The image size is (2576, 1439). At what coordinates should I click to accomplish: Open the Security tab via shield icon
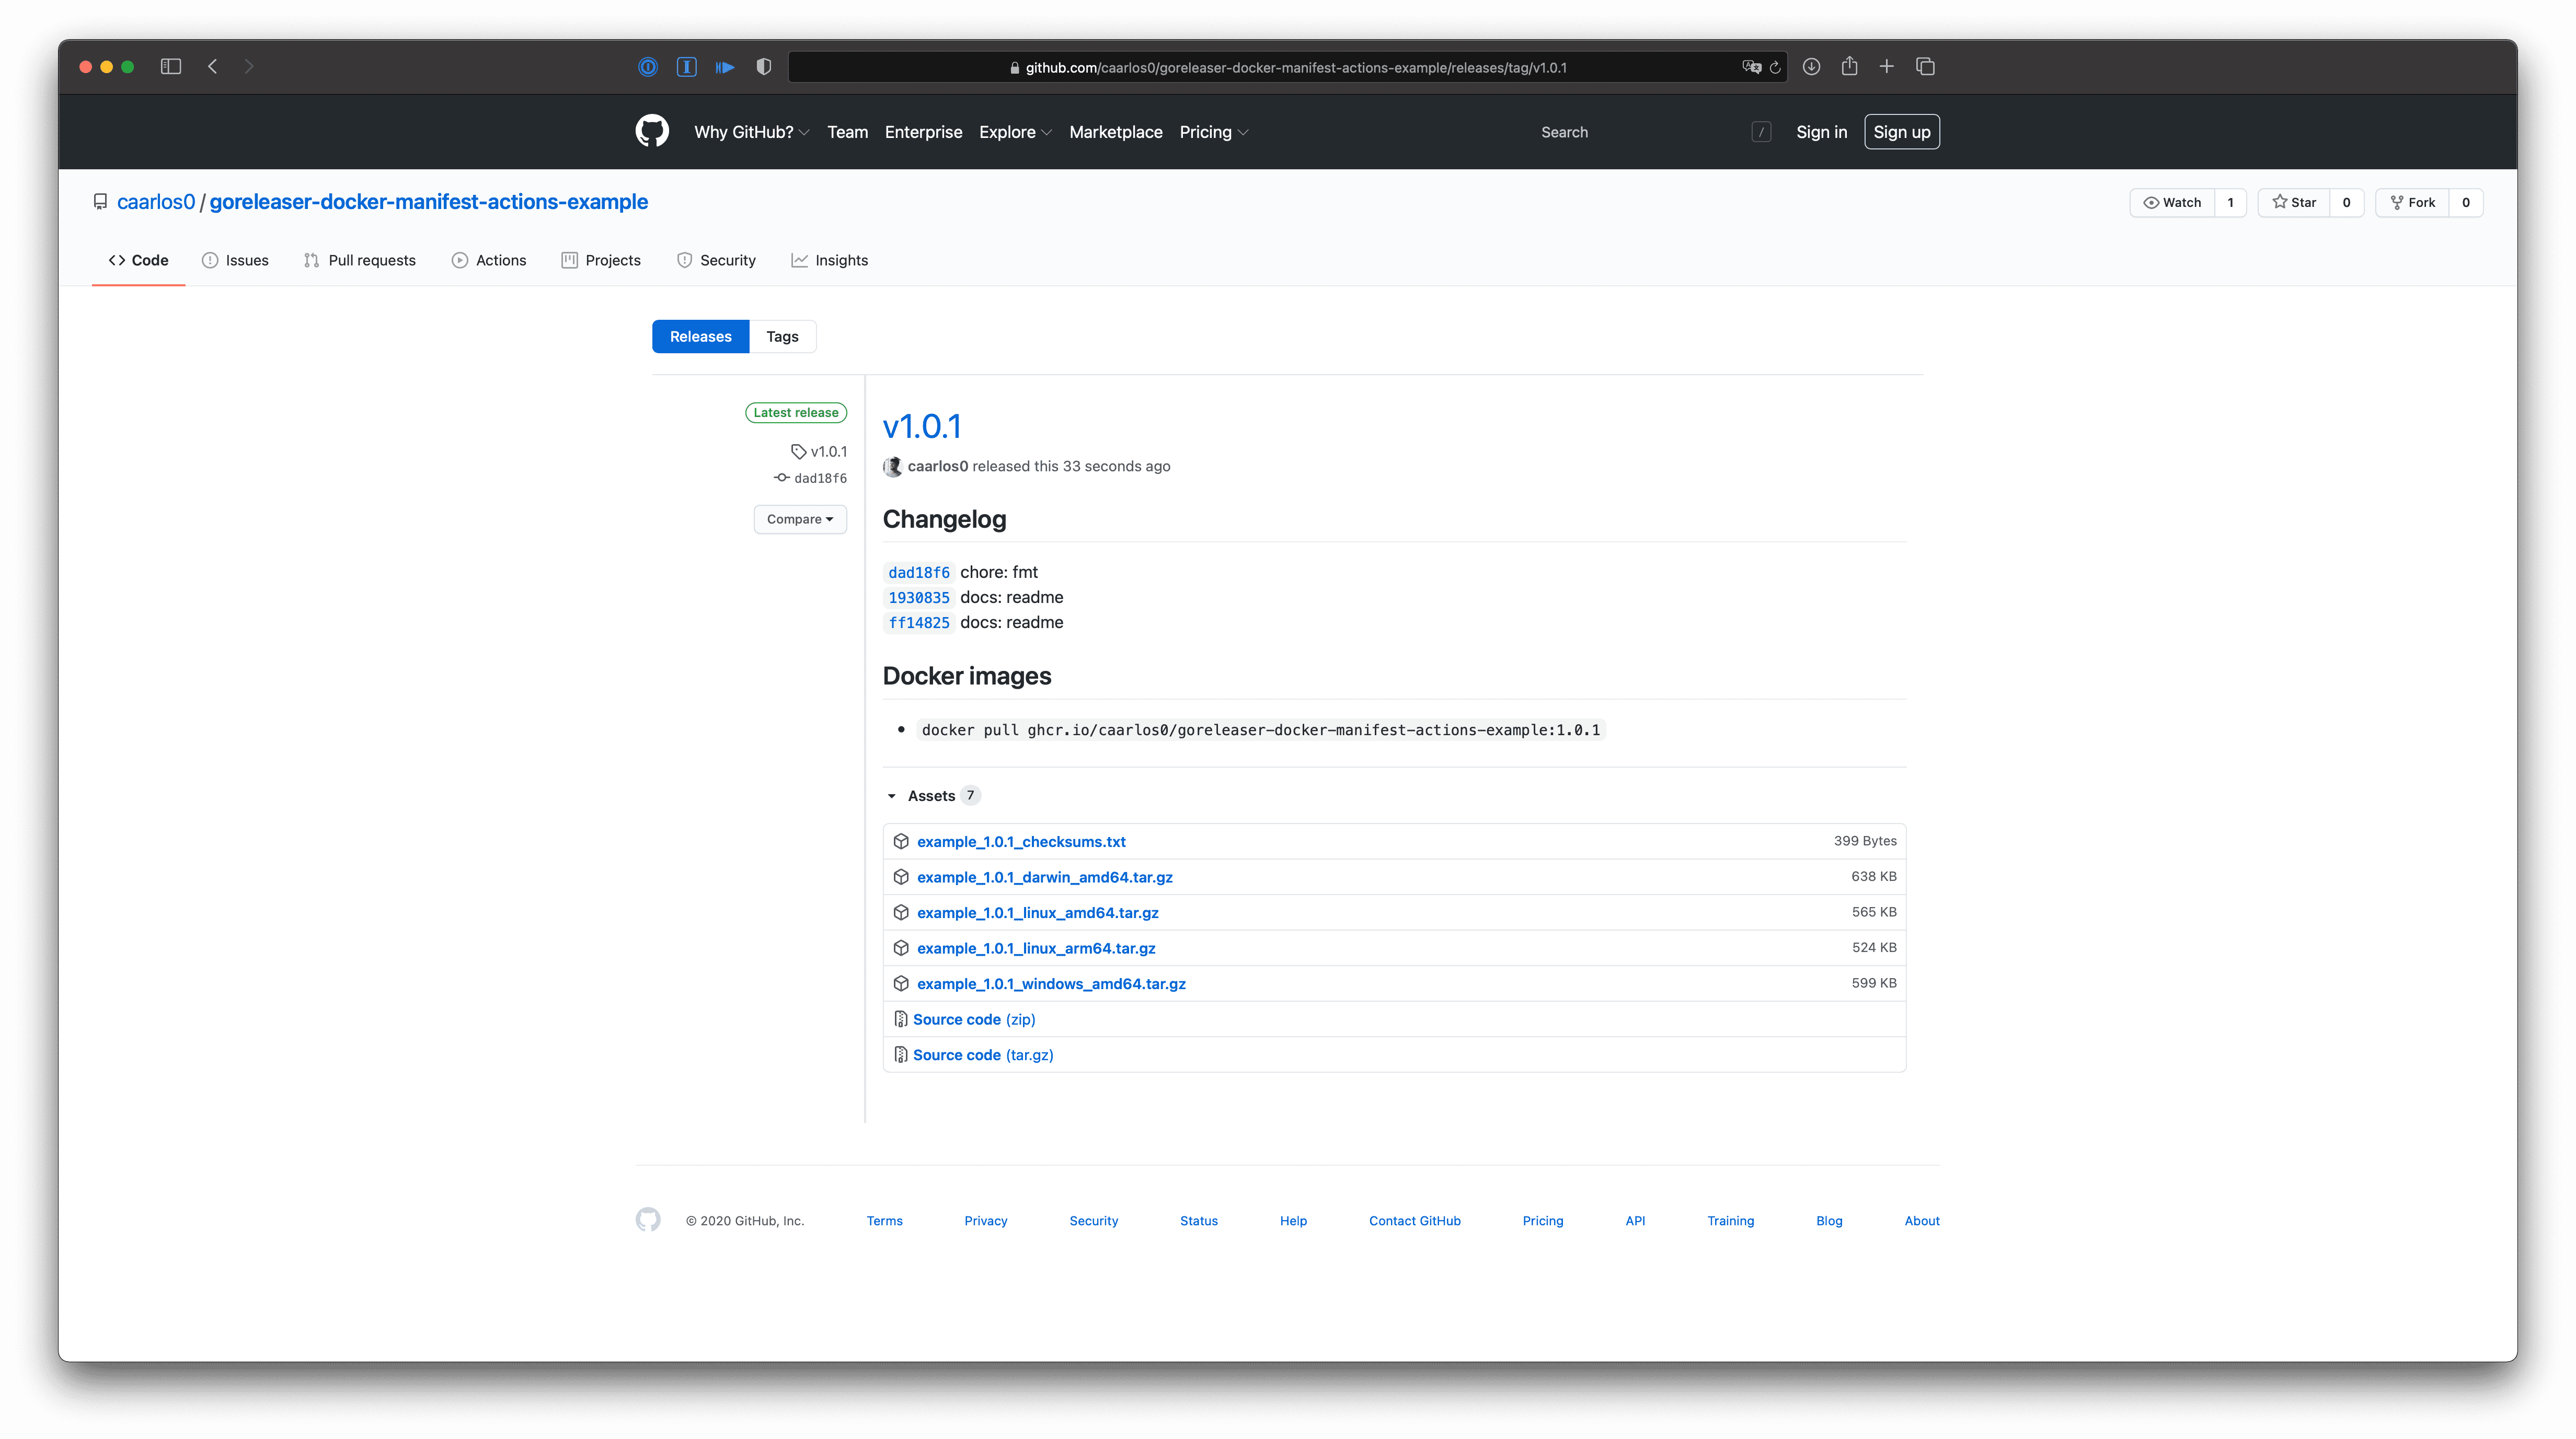pos(685,260)
